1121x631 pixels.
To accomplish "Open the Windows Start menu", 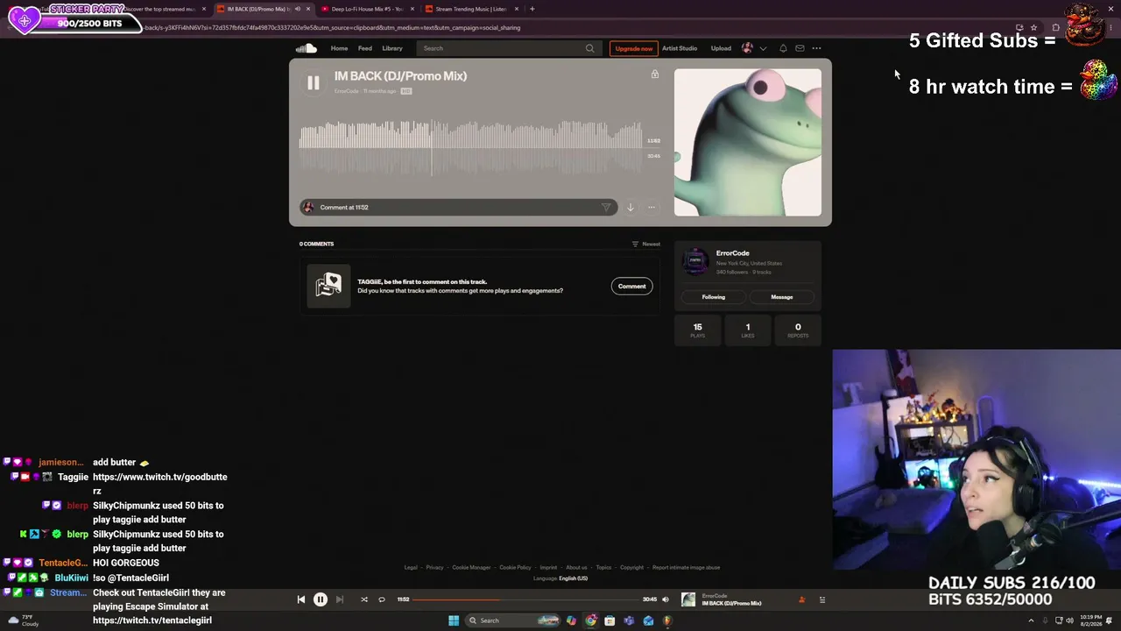I will (454, 620).
